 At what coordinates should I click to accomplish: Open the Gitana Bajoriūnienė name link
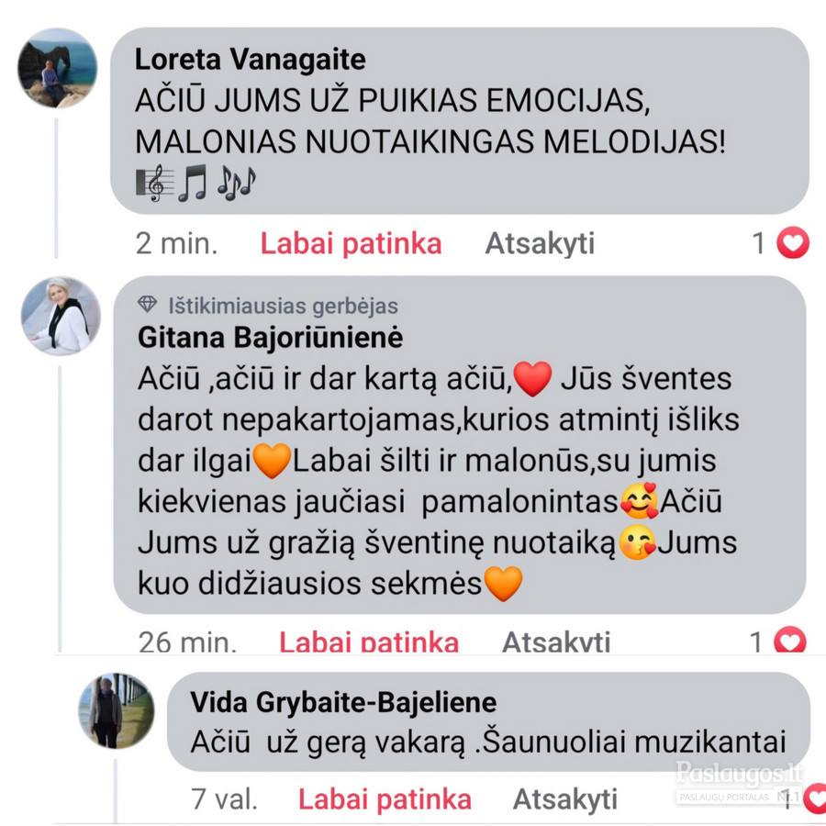[x=270, y=337]
